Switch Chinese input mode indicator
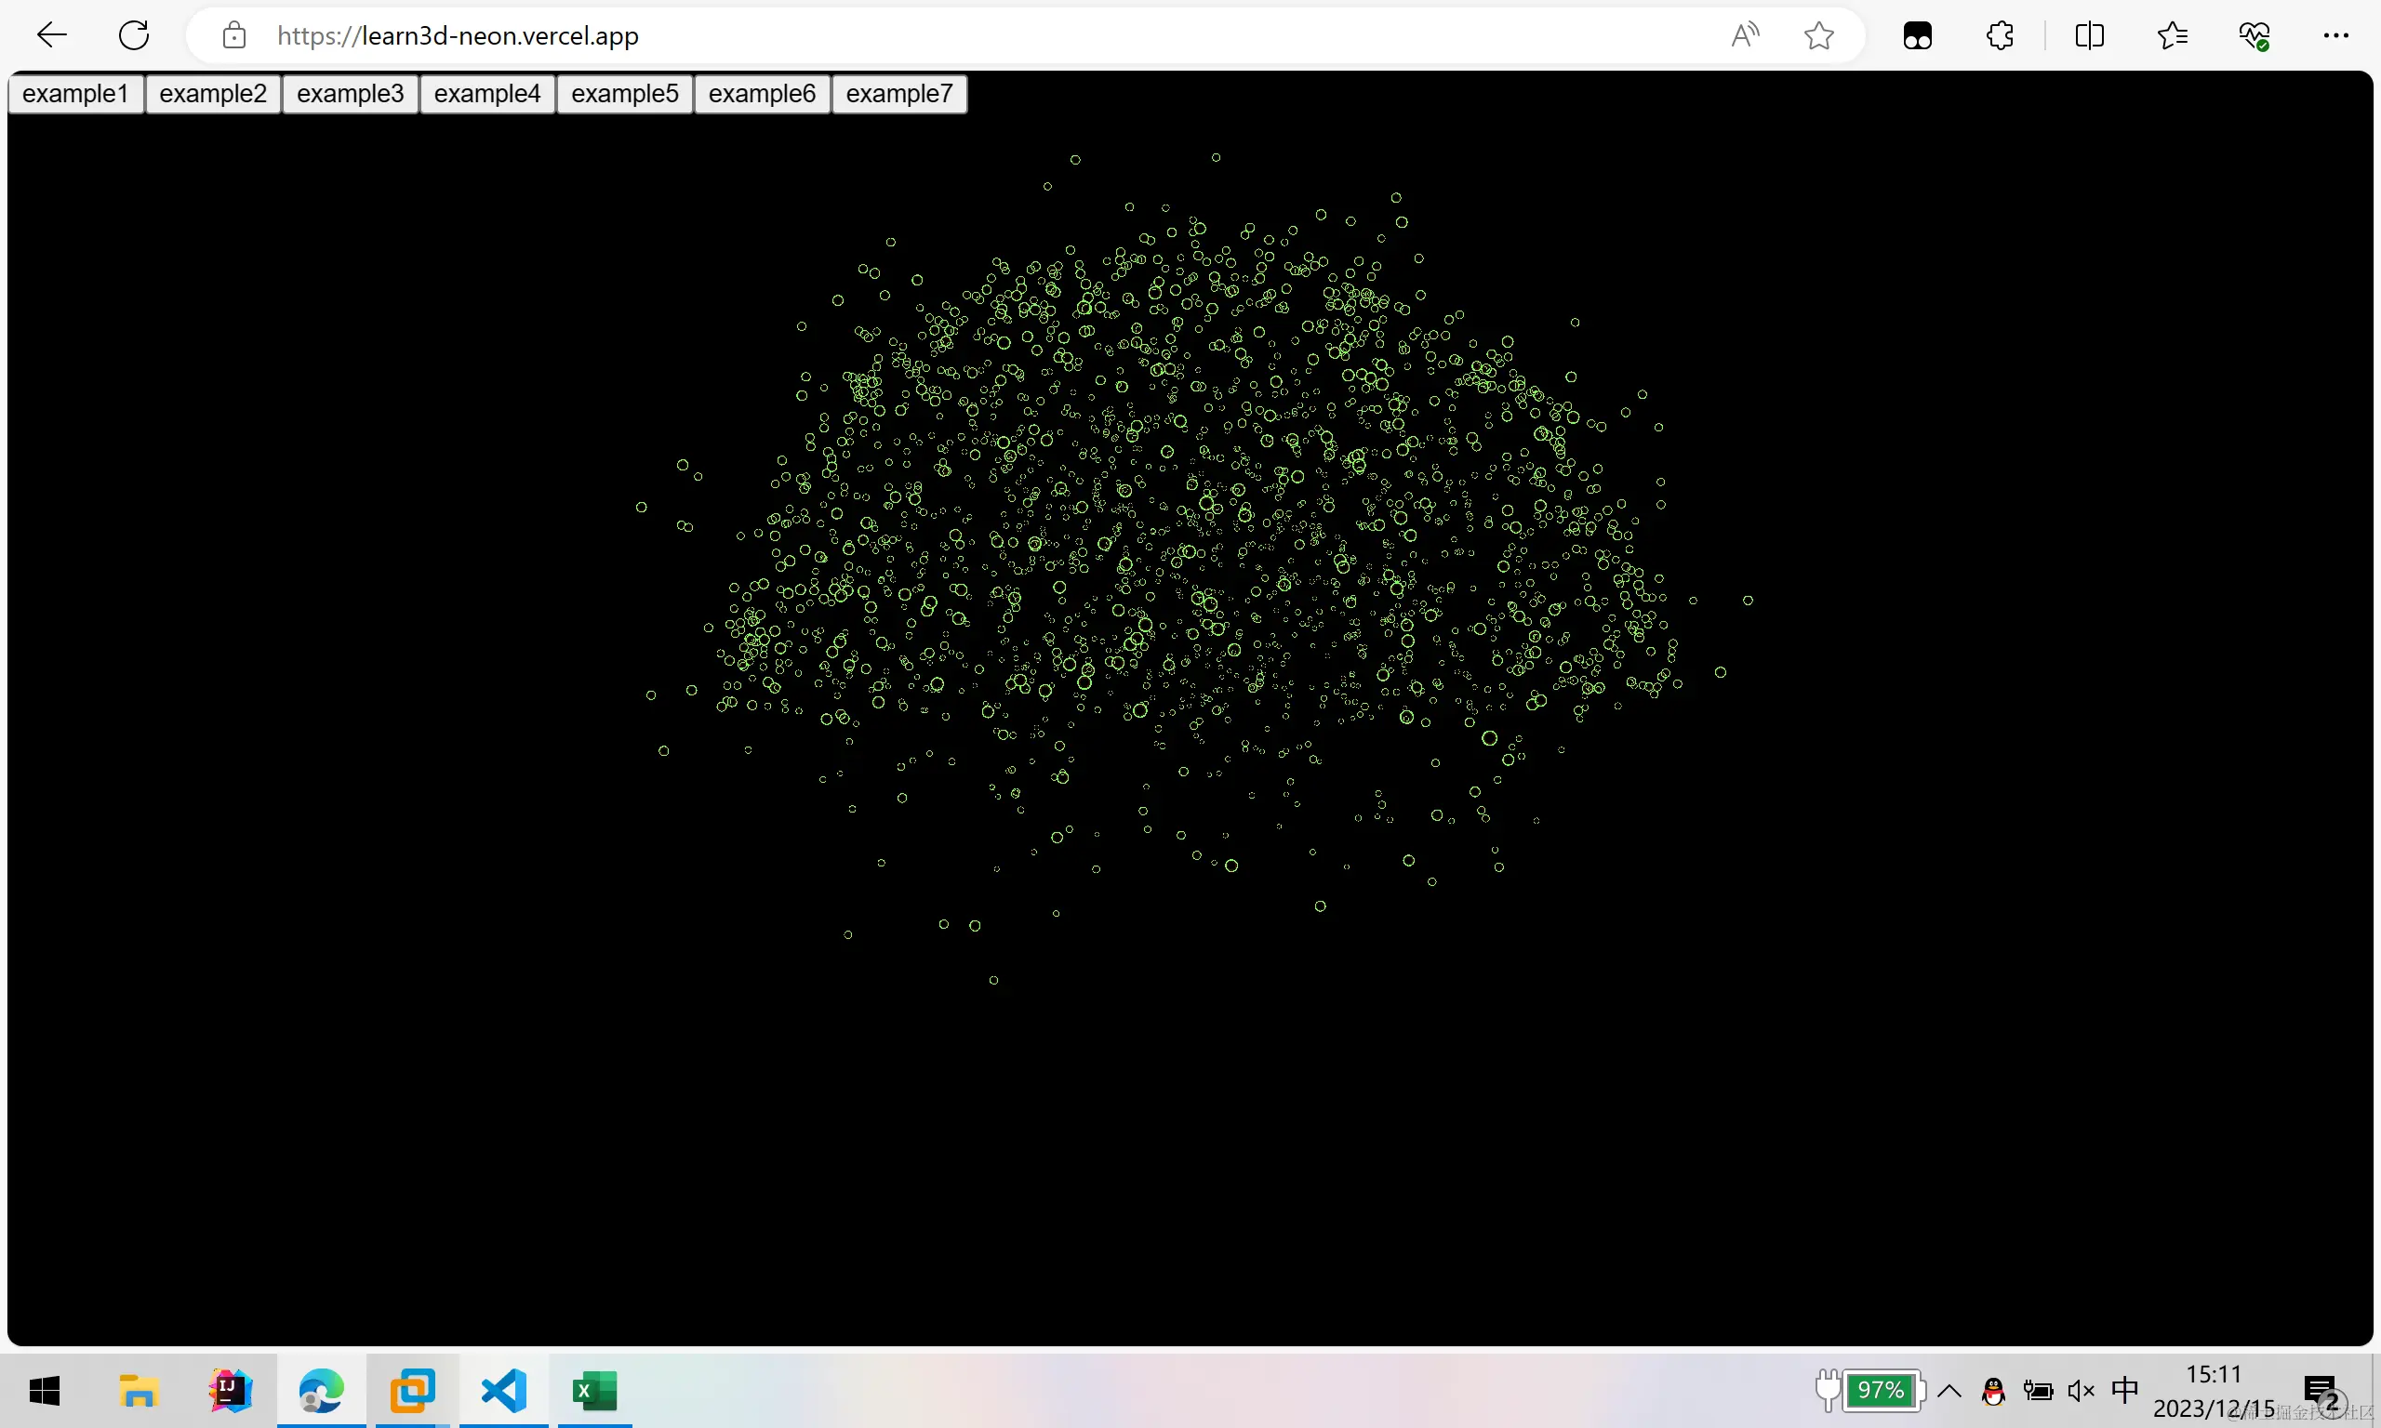Screen dimensions: 2381x1428 [x=2124, y=1391]
